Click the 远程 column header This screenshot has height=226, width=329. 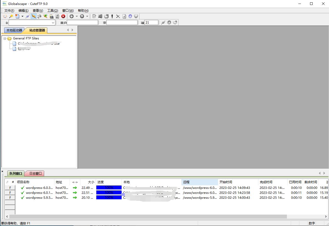[200, 182]
